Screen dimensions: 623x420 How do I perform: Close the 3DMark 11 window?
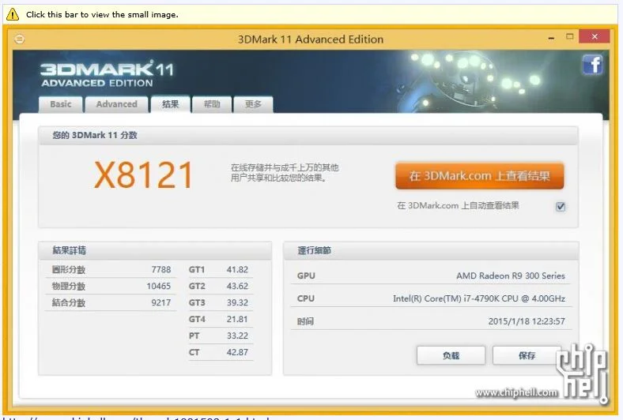pyautogui.click(x=595, y=36)
